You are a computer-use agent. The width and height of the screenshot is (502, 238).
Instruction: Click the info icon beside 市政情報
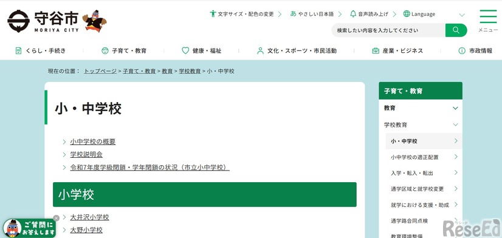(462, 50)
